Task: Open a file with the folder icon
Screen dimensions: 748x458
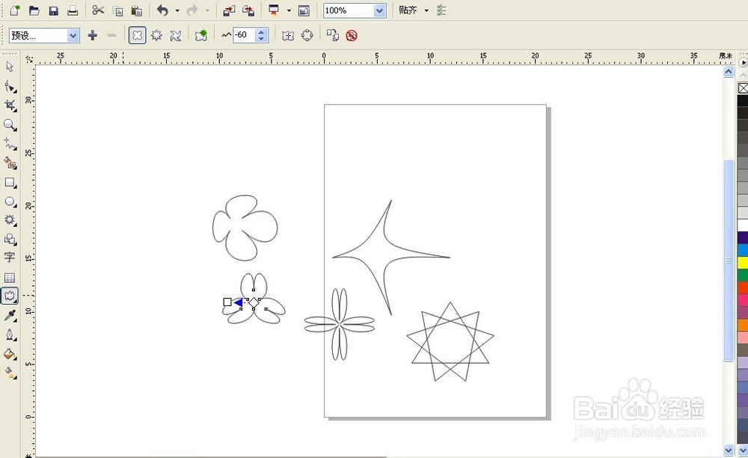Action: pos(34,10)
